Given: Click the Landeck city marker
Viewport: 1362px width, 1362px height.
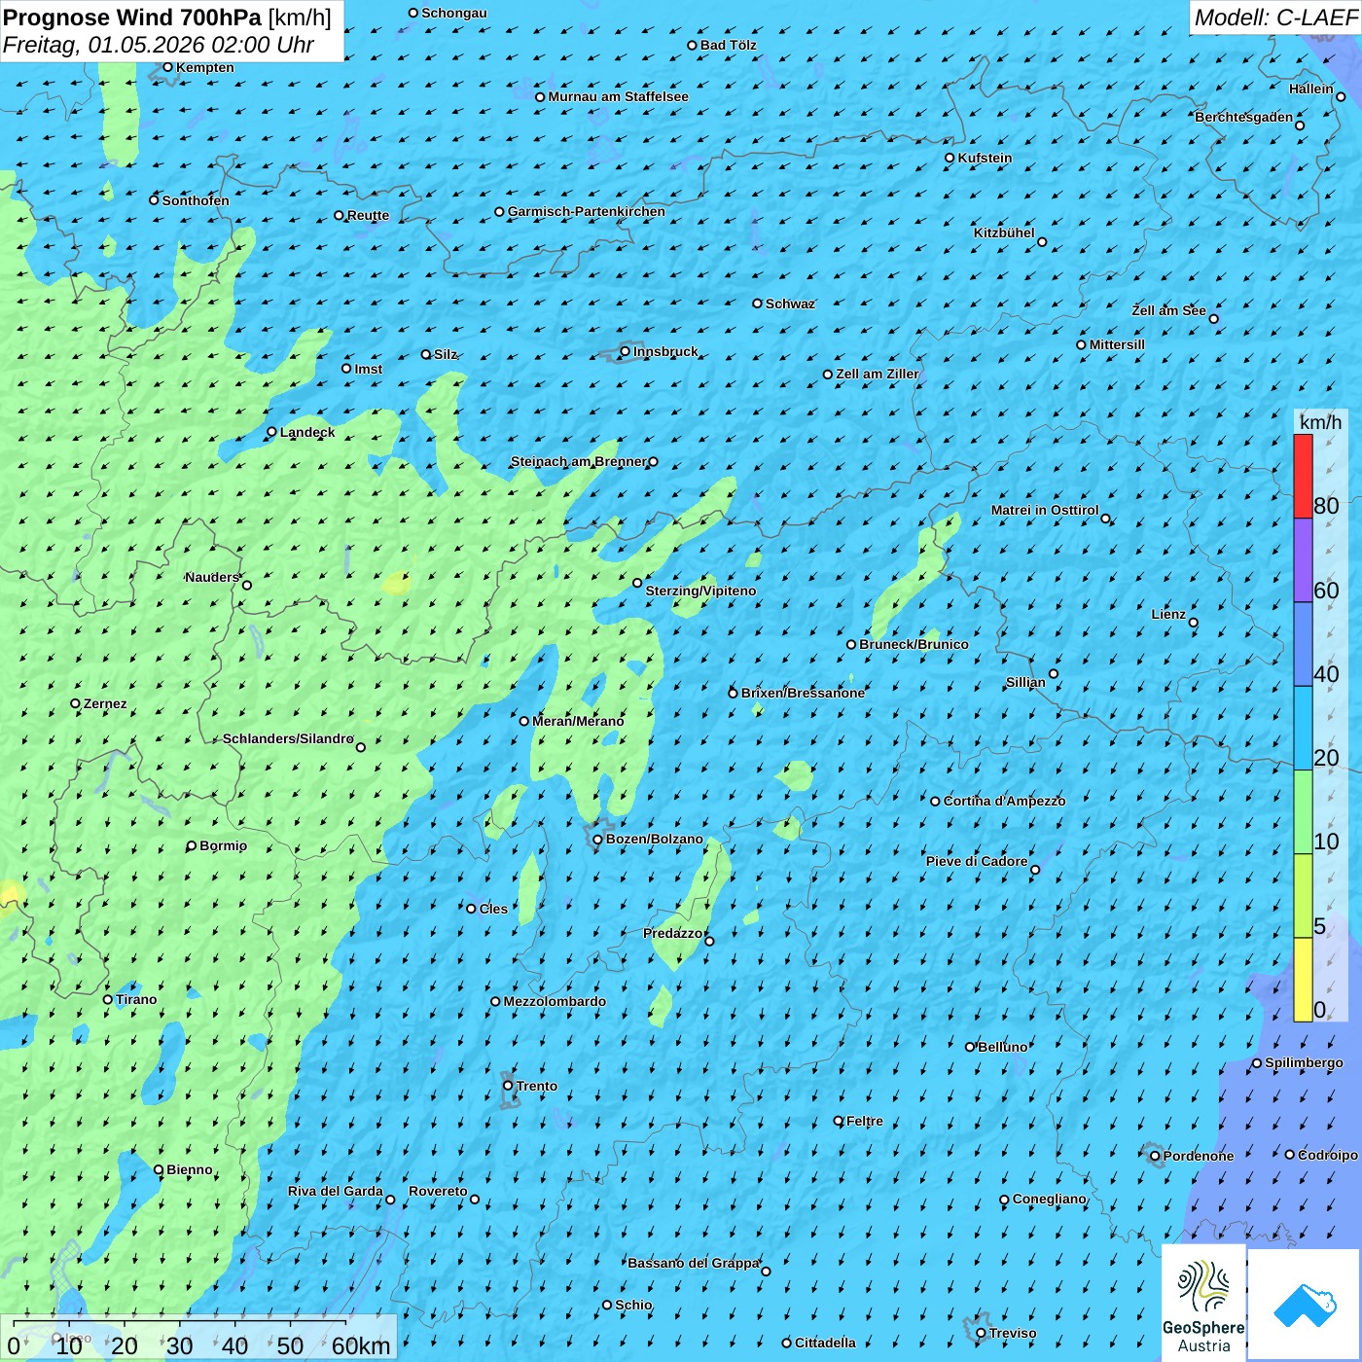Looking at the screenshot, I should pos(272,432).
